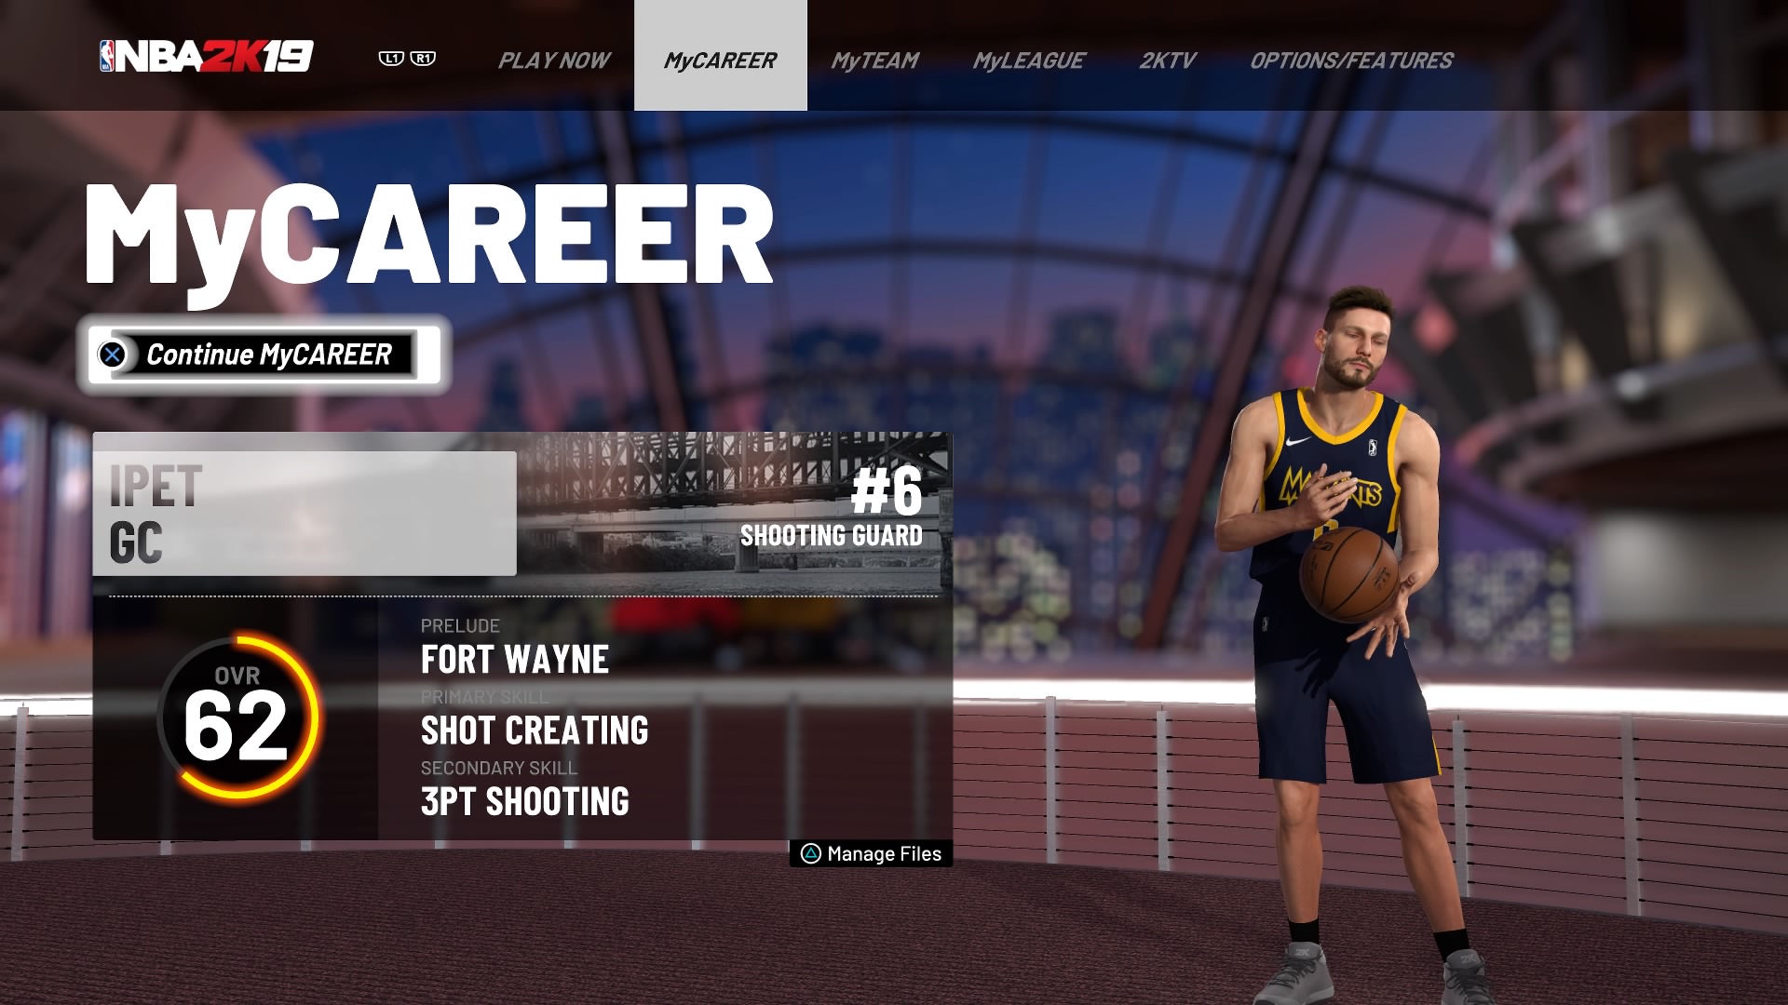
Task: Click the OVR 62 rating ring
Action: click(237, 717)
